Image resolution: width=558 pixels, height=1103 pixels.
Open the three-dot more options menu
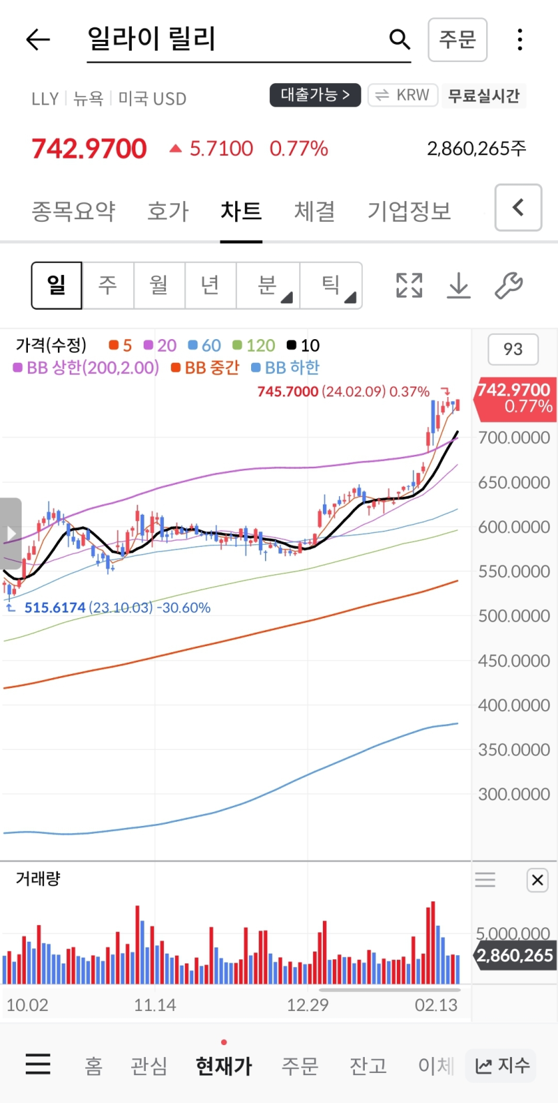coord(520,40)
